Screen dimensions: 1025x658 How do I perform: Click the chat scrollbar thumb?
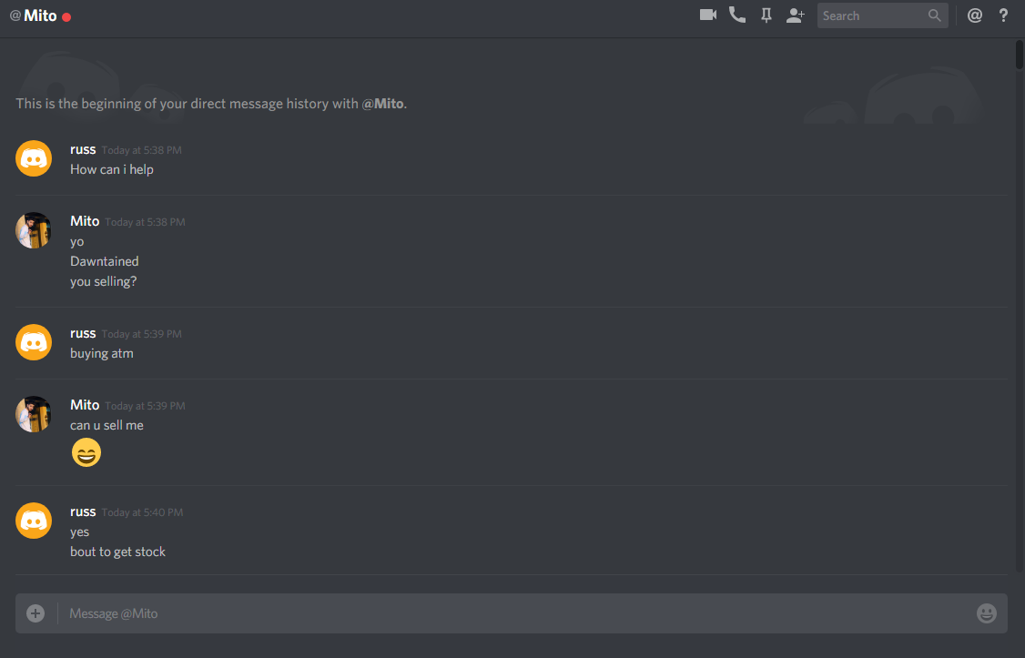(1020, 55)
